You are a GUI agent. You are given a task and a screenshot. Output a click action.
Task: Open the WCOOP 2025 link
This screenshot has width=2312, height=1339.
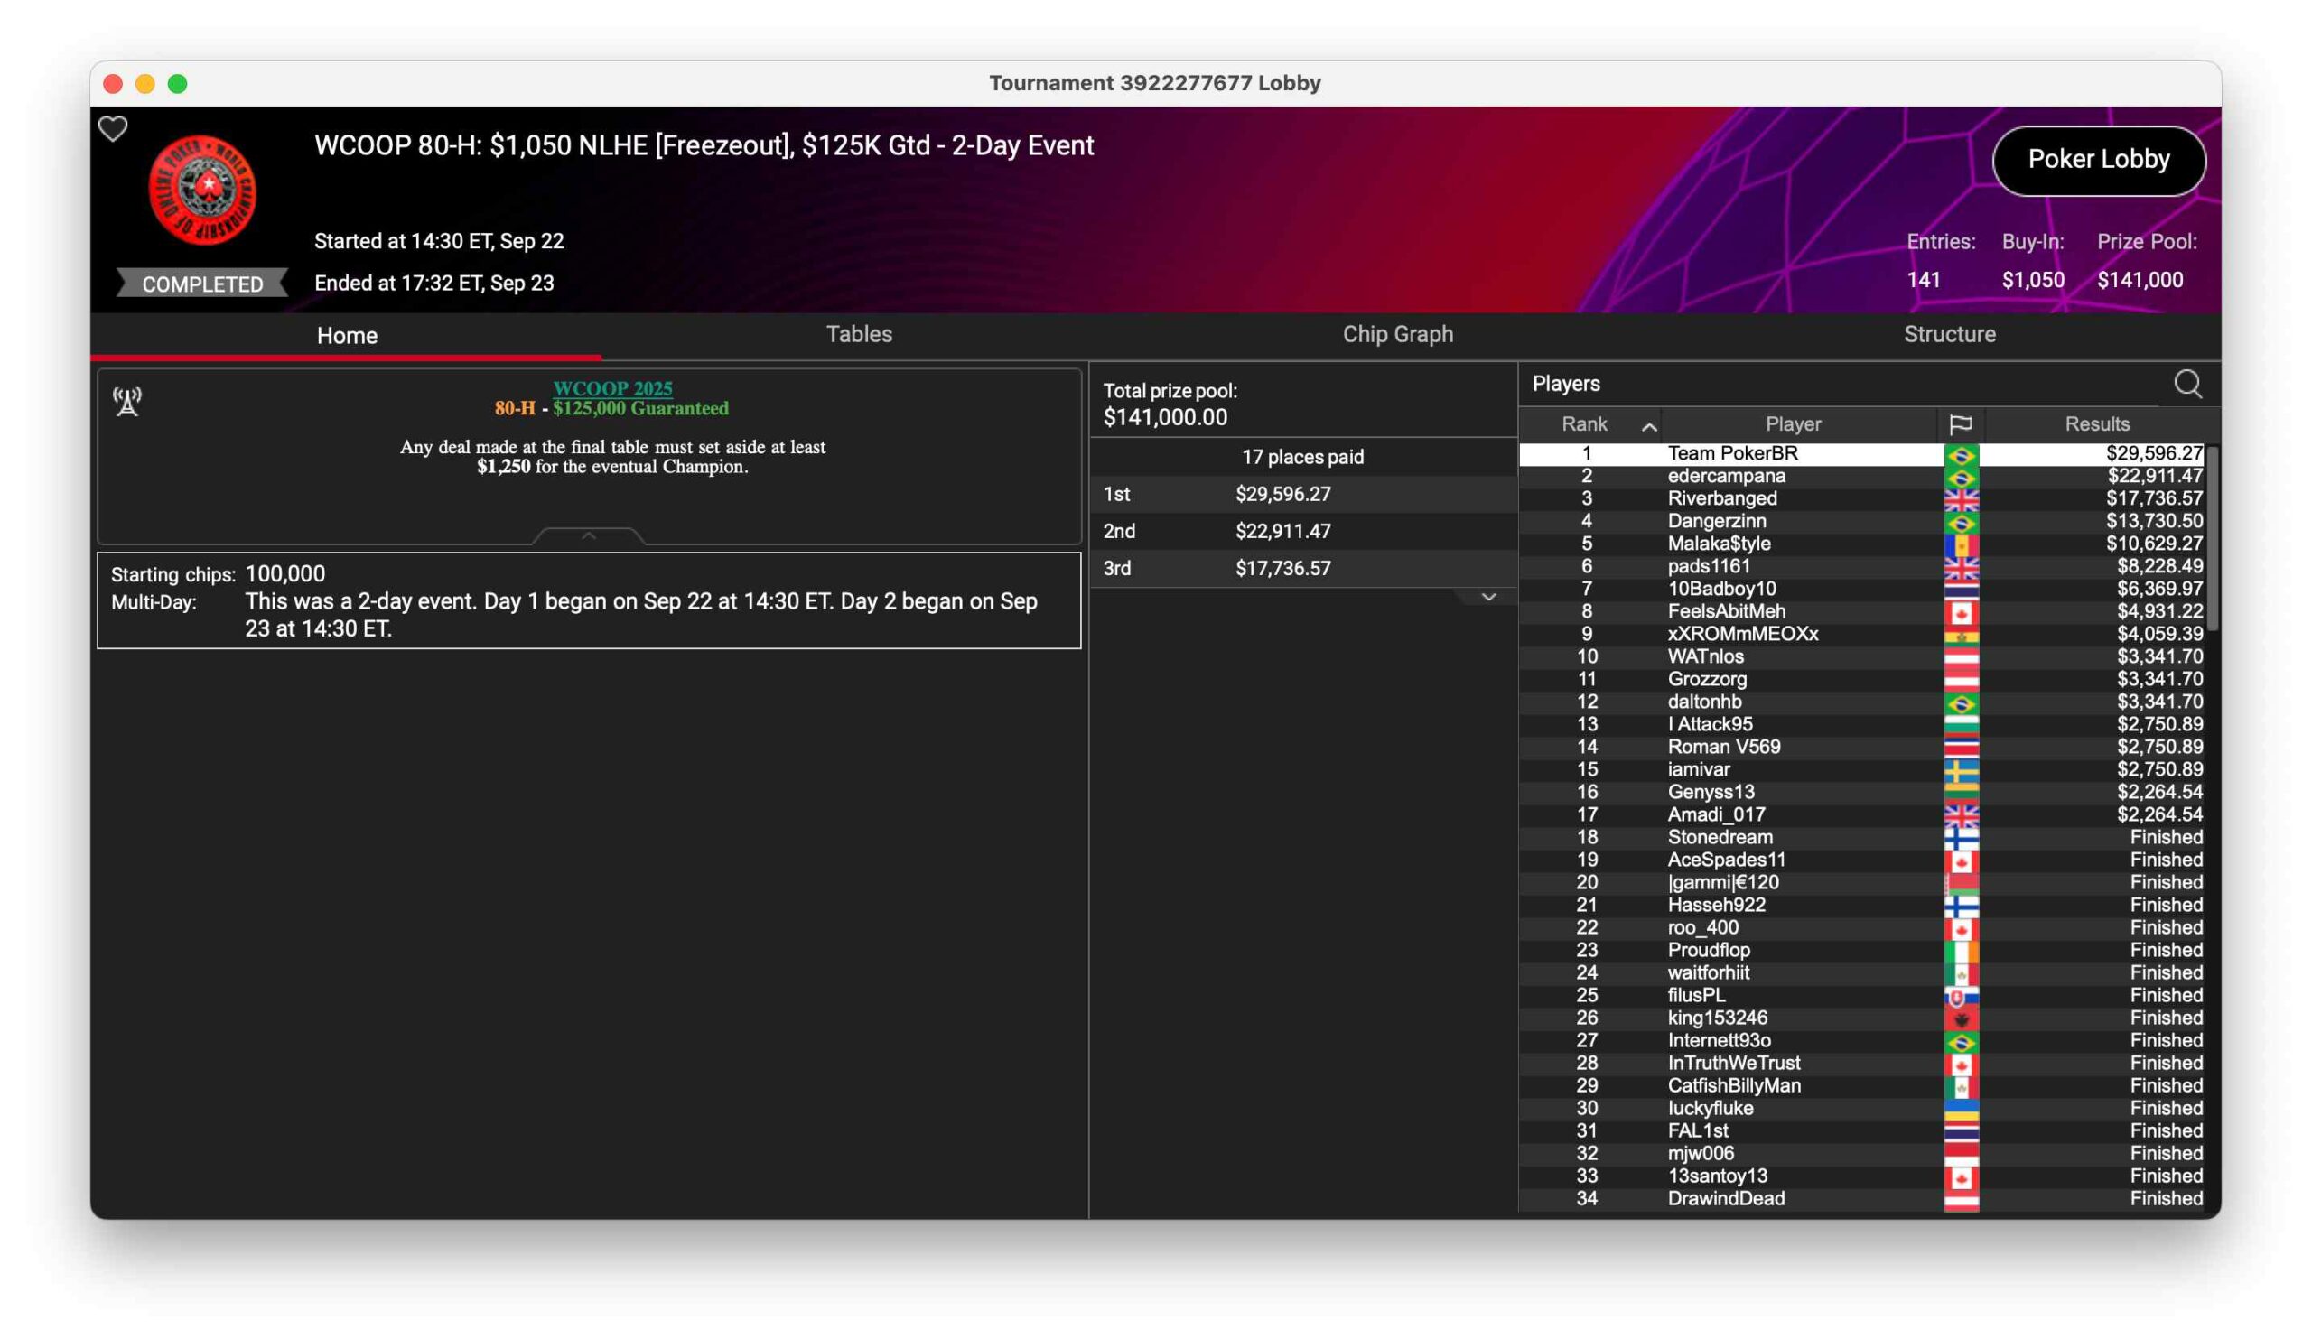click(x=612, y=388)
